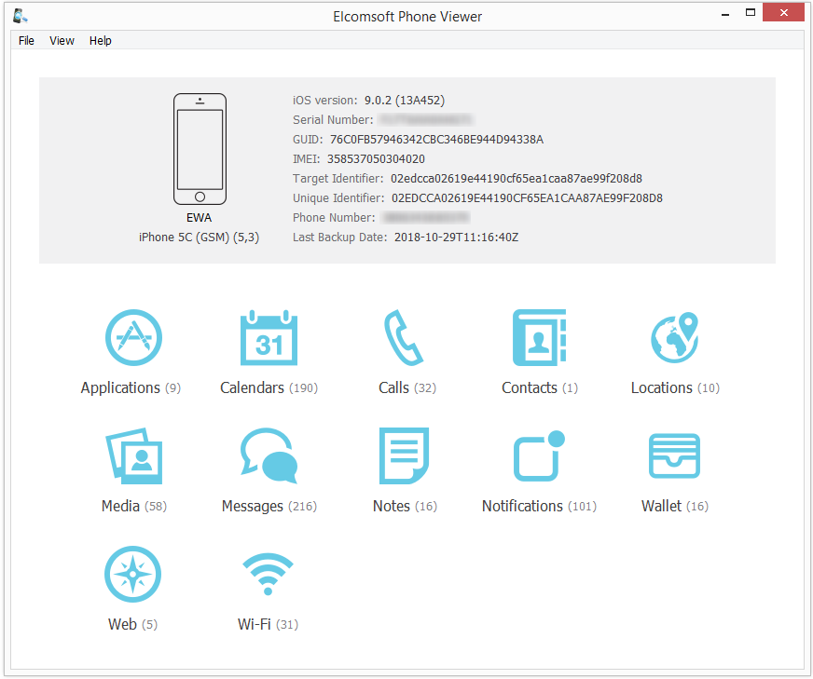The height and width of the screenshot is (679, 813).
Task: Click the Notifications (101) label
Action: [x=539, y=506]
